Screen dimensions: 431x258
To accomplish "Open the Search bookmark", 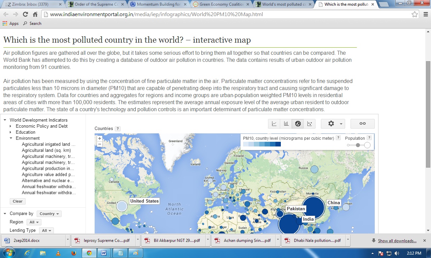I will pyautogui.click(x=32, y=24).
